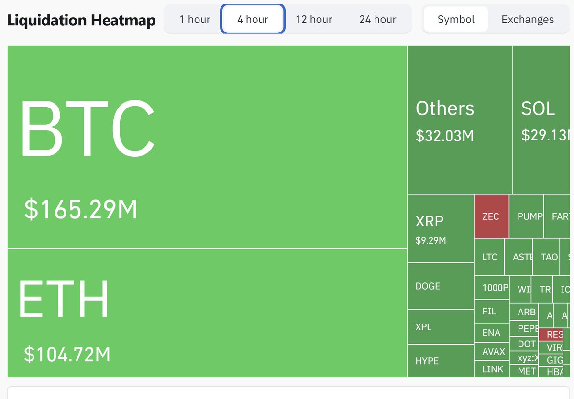Screen dimensions: 574x399
Task: Switch to the 1 hour timeframe
Action: coord(195,19)
